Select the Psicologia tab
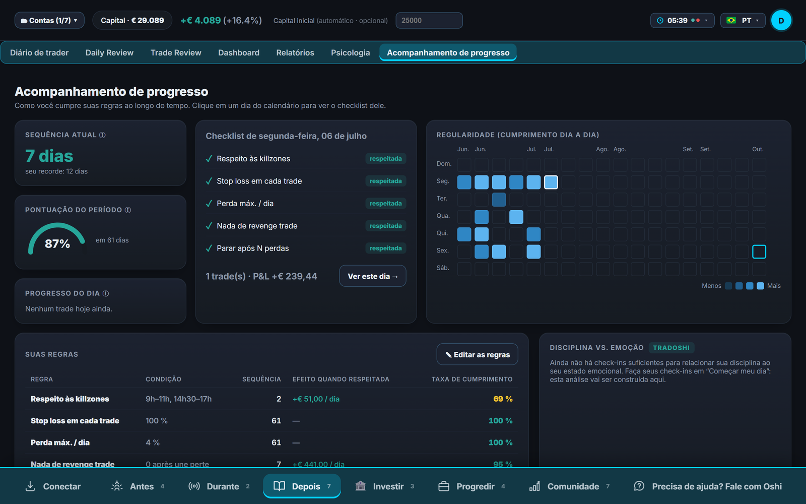The width and height of the screenshot is (806, 504). 350,53
